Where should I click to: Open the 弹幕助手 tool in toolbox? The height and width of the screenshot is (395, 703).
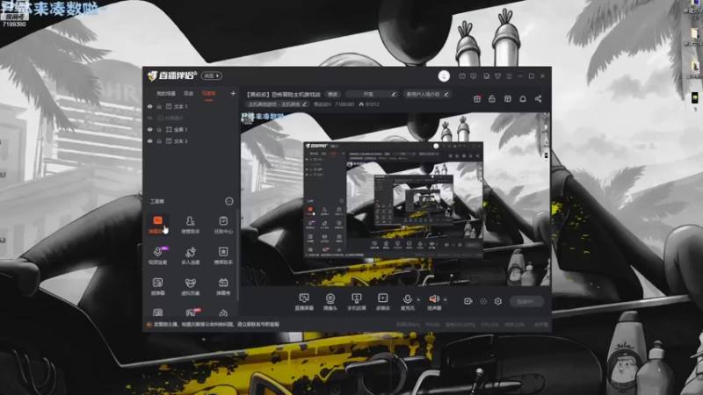tap(157, 225)
